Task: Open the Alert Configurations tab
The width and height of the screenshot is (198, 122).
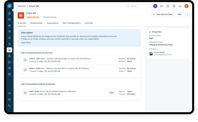Action: point(71,23)
